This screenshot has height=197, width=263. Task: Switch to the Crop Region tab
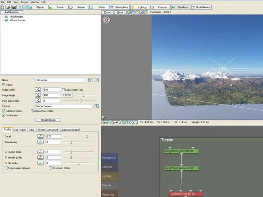click(20, 130)
